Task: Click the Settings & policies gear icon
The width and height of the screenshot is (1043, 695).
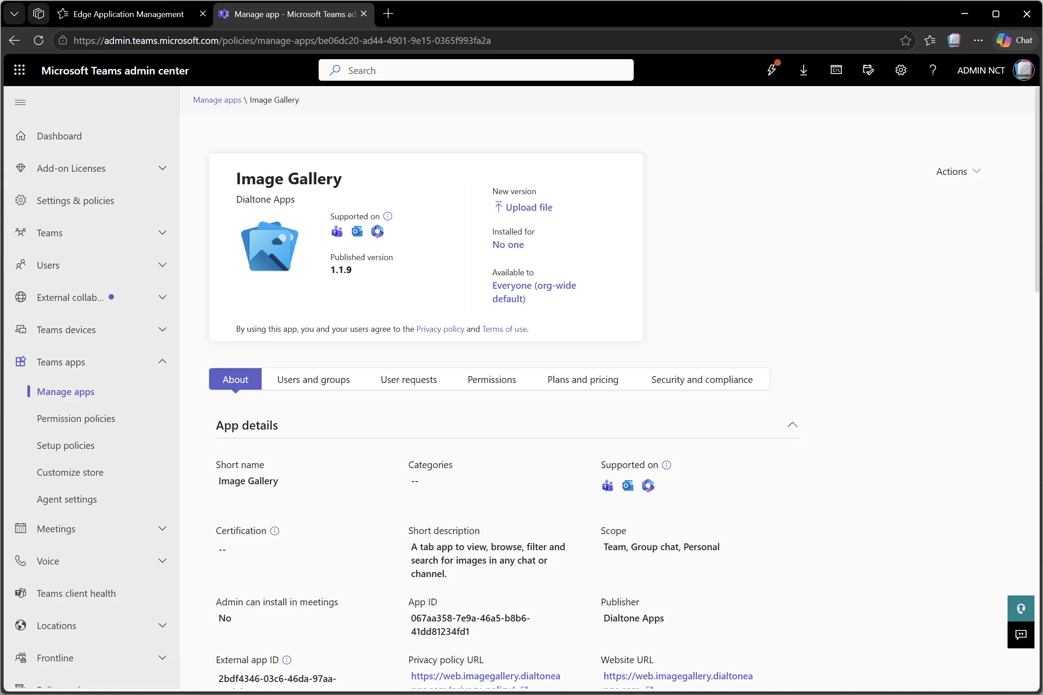Action: tap(21, 200)
